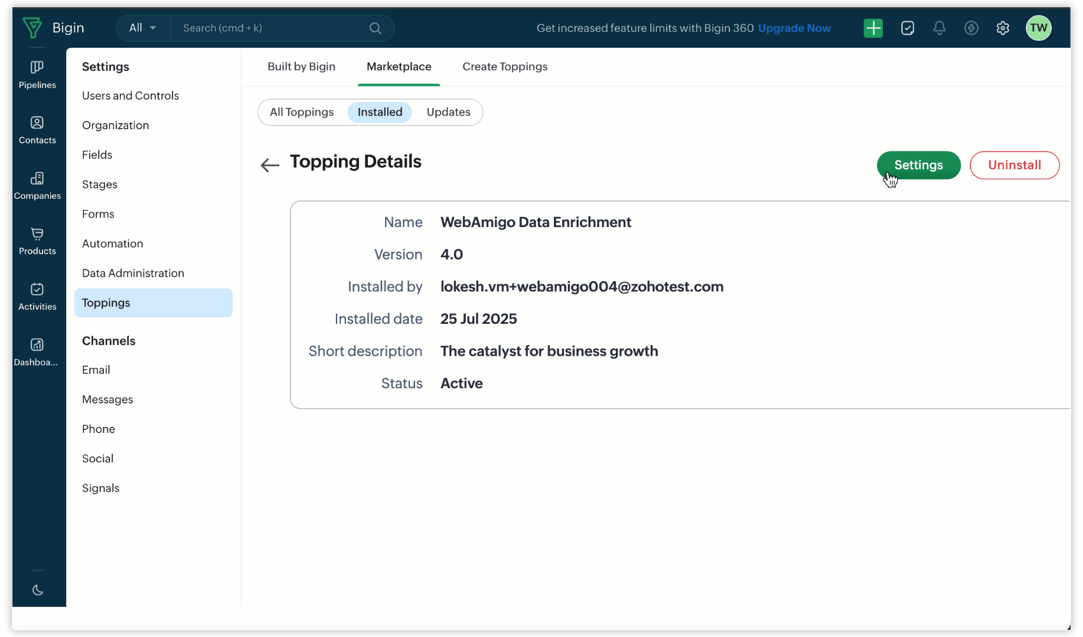Switch to the Built by Bigin tab
Image resolution: width=1083 pixels, height=637 pixels.
click(301, 67)
